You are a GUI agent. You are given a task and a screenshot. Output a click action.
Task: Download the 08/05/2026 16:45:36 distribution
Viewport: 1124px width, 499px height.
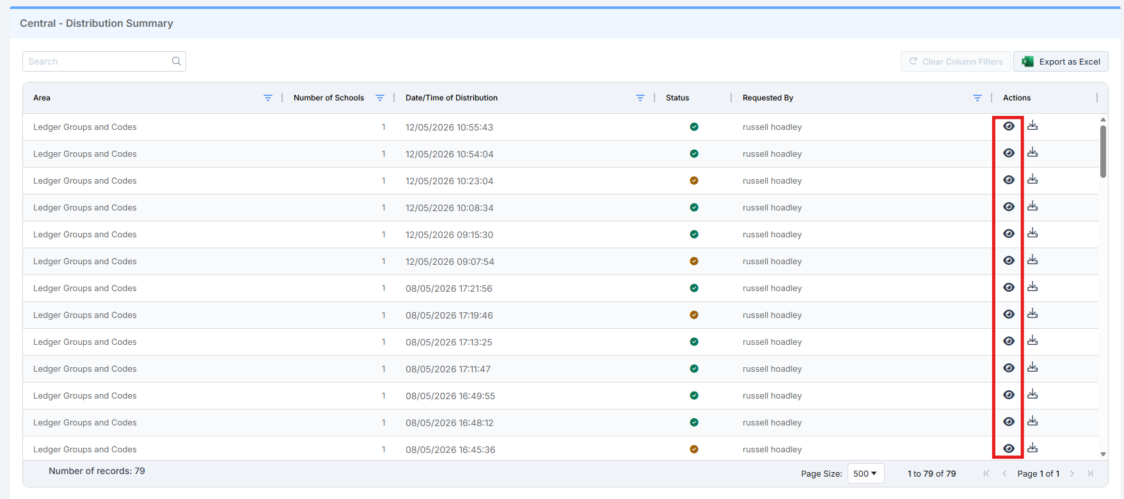coord(1033,448)
